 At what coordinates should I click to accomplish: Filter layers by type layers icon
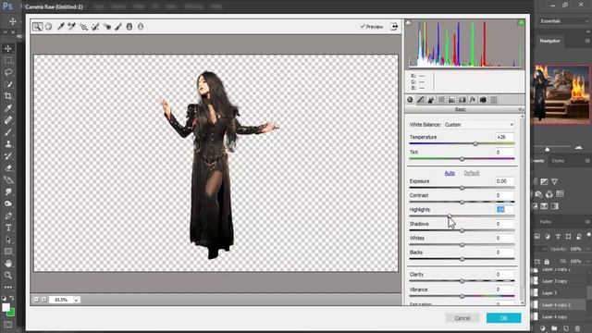pos(558,237)
